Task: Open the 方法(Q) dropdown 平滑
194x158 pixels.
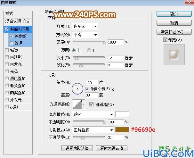Action: (x=85, y=35)
